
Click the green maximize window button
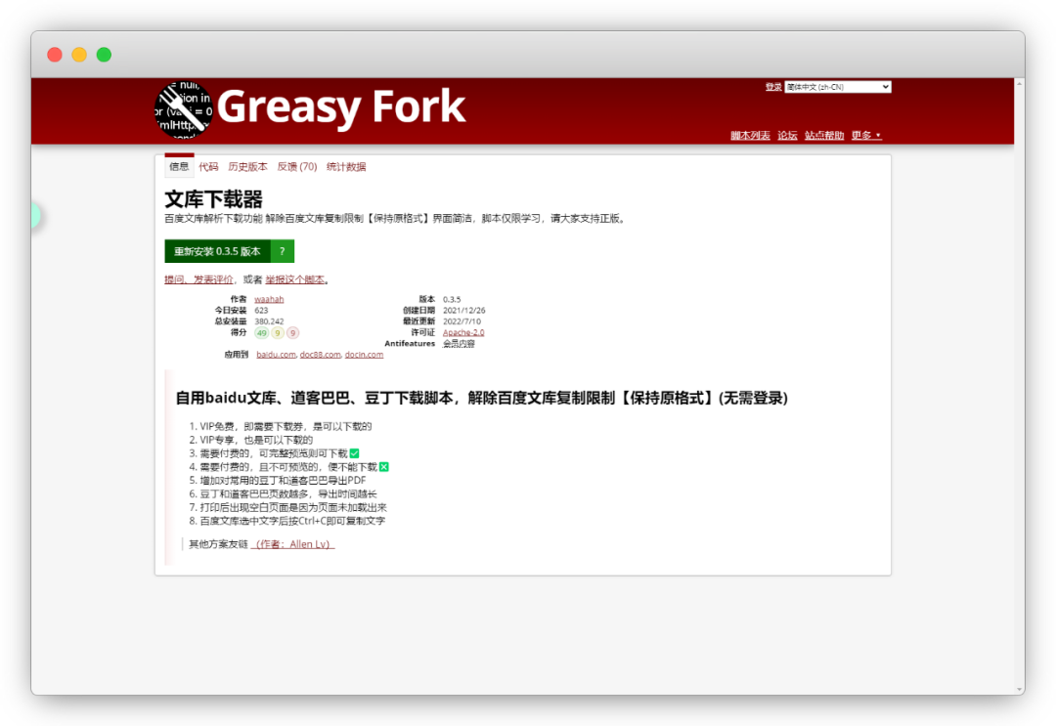(104, 55)
